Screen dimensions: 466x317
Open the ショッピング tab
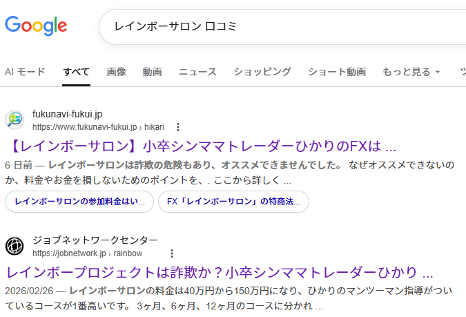262,72
